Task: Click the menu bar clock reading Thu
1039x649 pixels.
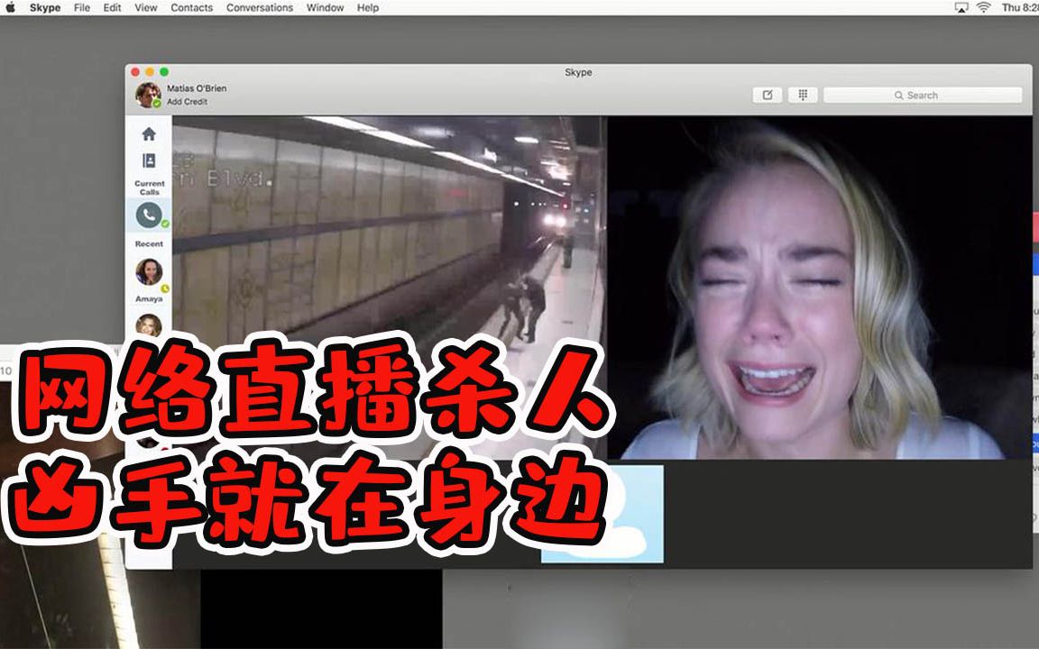Action: (1020, 7)
